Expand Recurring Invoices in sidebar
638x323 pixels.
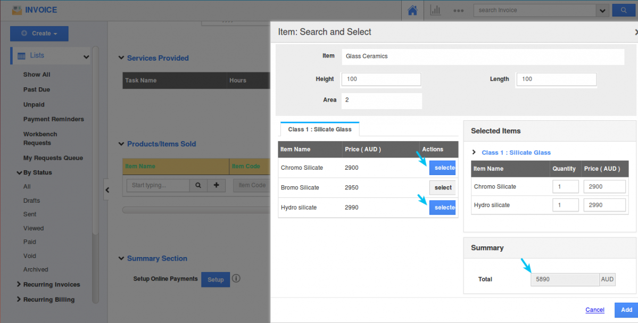[x=51, y=285]
